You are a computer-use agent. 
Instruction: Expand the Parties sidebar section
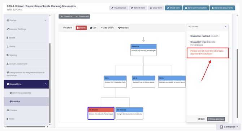click(26, 20)
